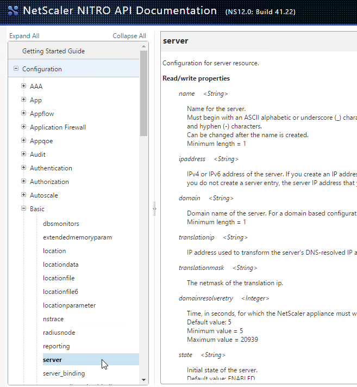Expand the AAA tree node
357x387 pixels.
[x=24, y=86]
